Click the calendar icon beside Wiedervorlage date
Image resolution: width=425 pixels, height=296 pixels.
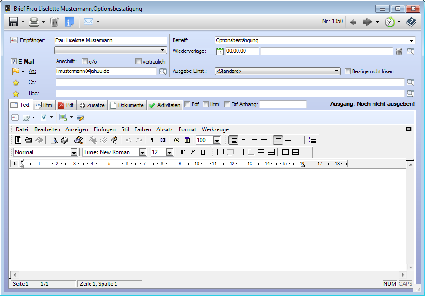click(220, 51)
